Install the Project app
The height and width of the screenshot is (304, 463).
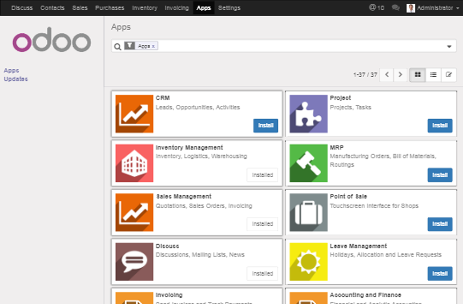(x=440, y=125)
